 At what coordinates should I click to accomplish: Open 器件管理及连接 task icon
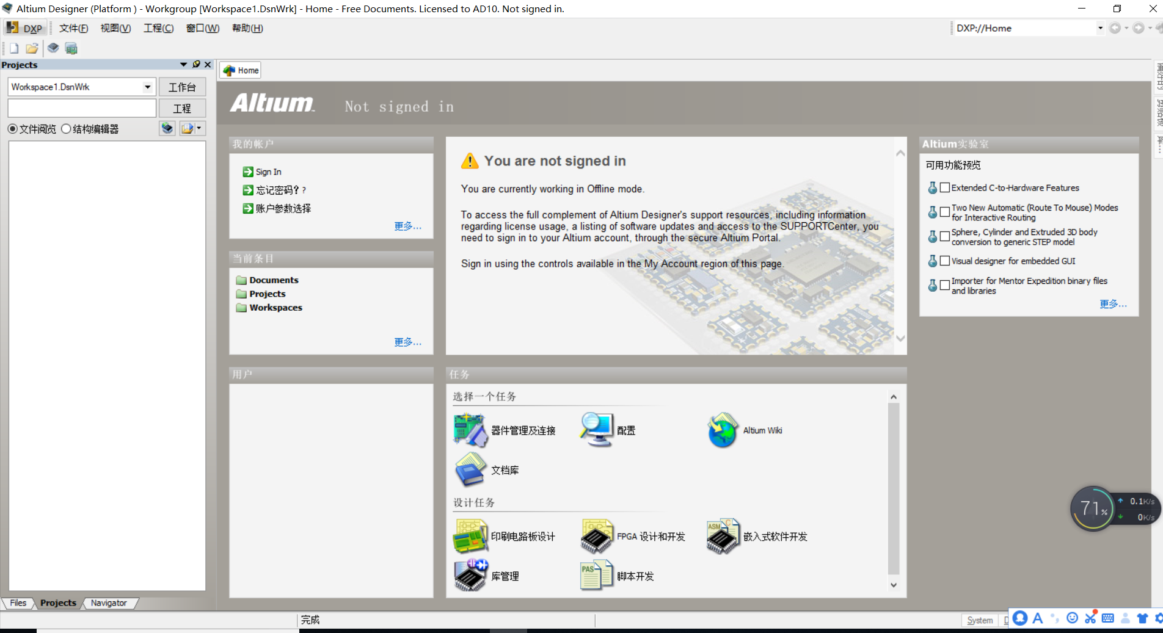(x=470, y=430)
